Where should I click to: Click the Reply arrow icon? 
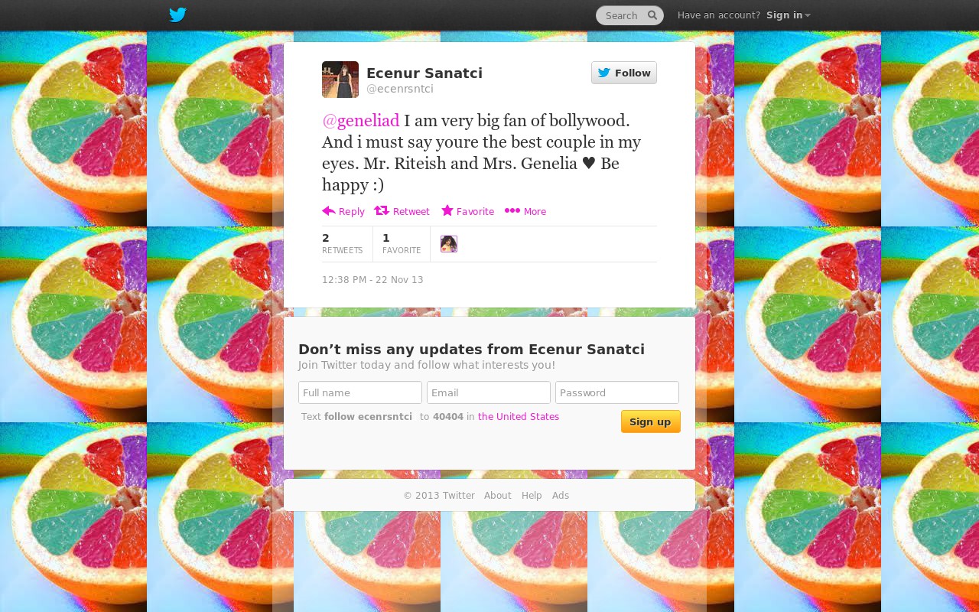[x=329, y=211]
